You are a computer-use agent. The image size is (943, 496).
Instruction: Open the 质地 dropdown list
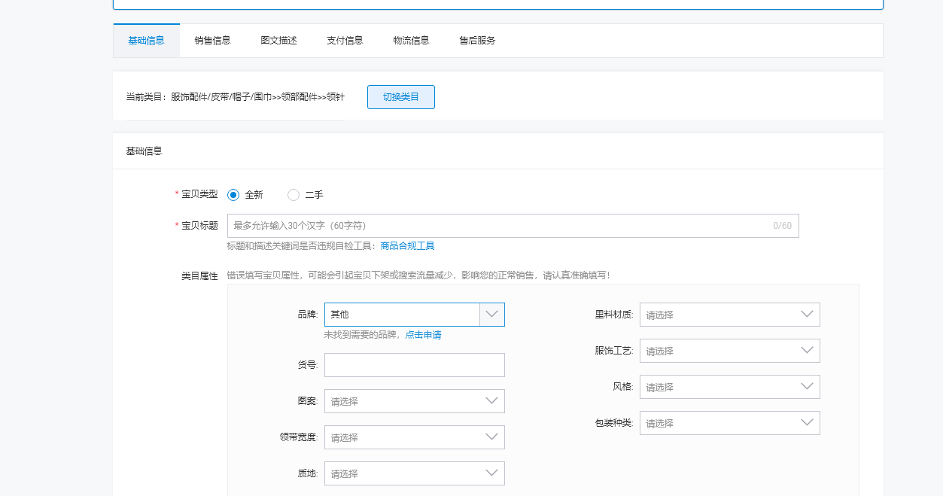point(414,473)
